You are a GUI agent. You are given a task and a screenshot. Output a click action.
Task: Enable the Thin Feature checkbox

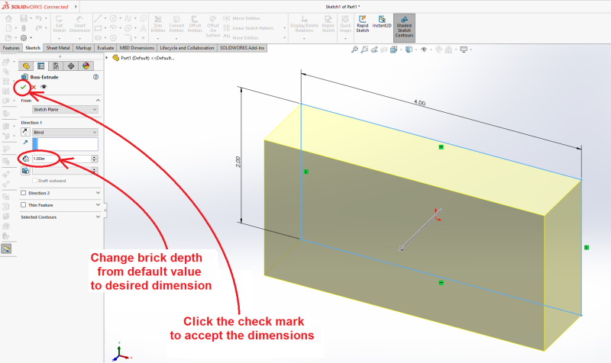click(23, 205)
